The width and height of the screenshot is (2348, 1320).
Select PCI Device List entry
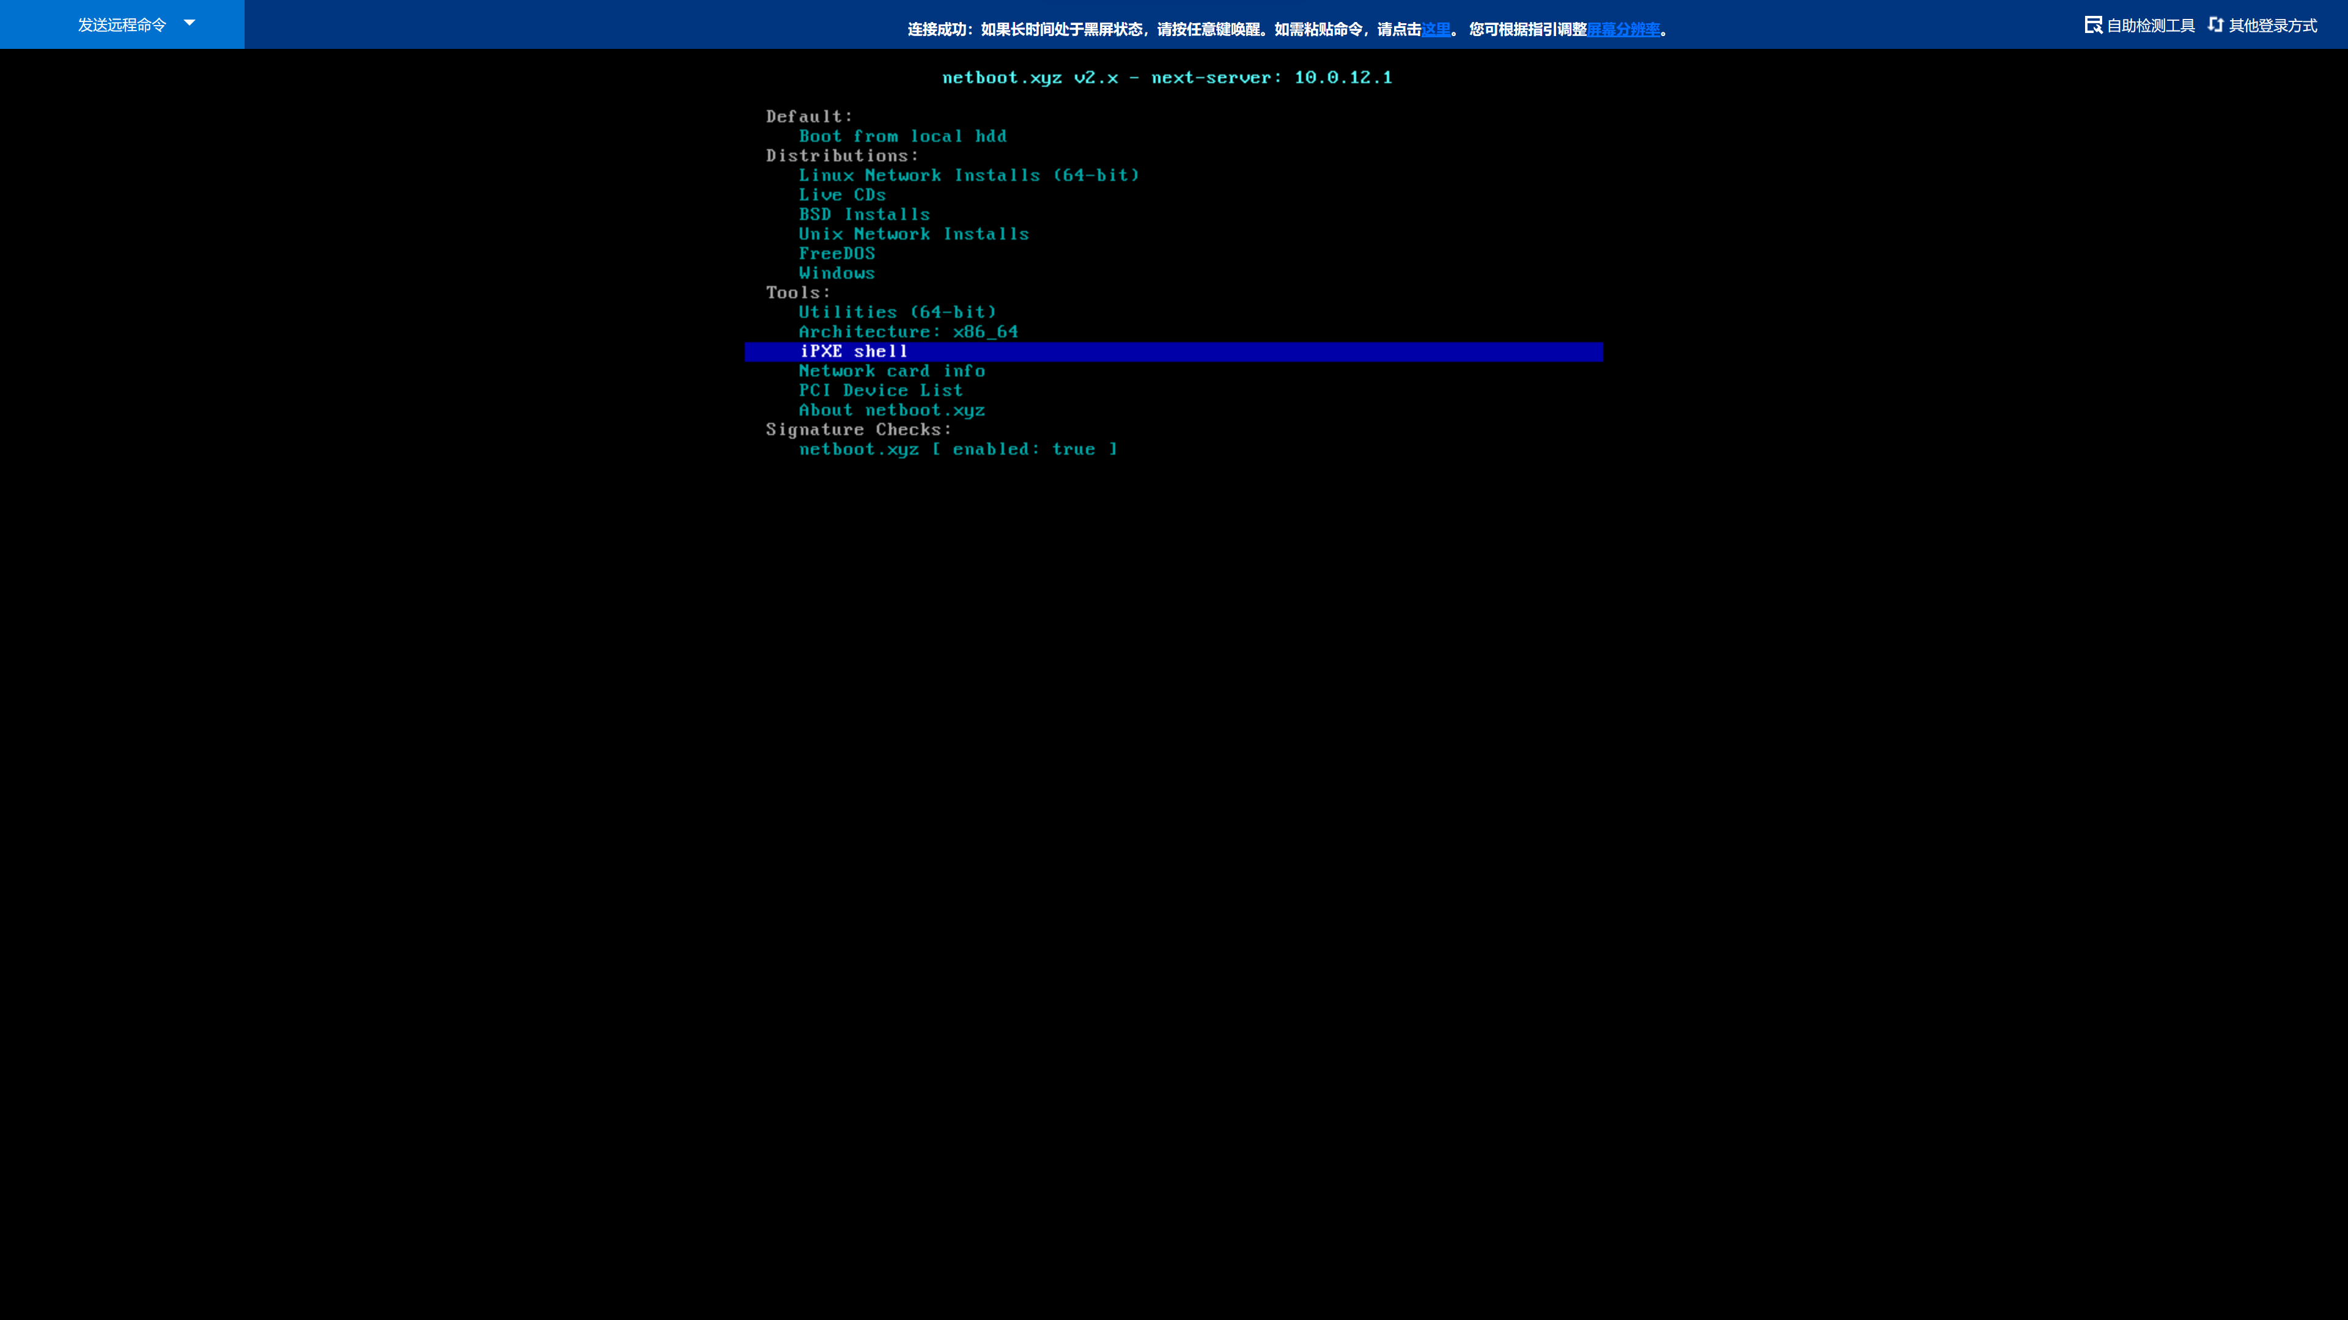tap(880, 391)
